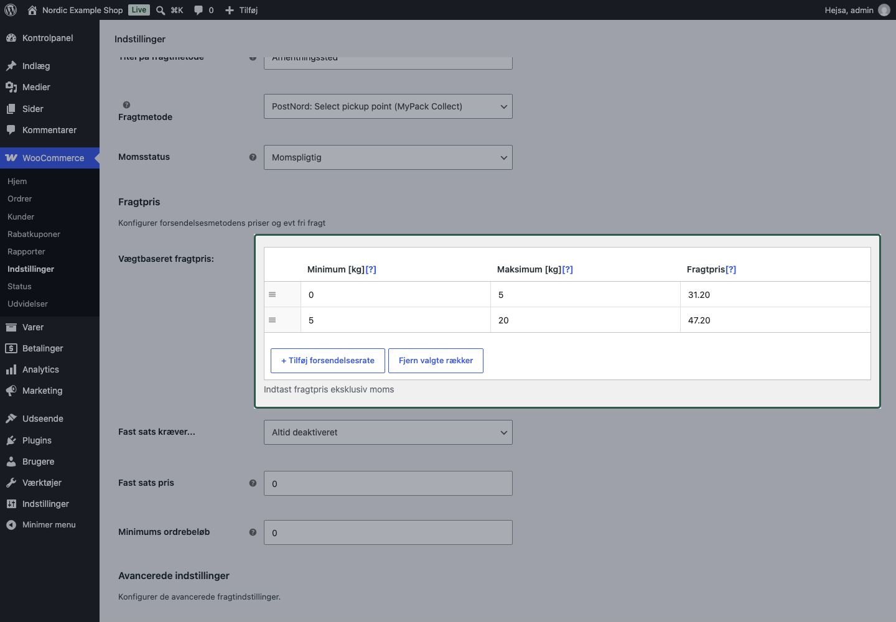Click the Fast sats pris input field
This screenshot has height=622, width=896.
coord(388,483)
